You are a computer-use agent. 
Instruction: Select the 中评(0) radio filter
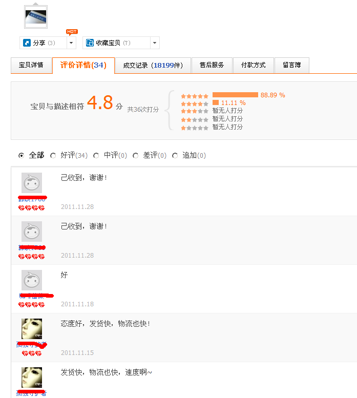click(96, 156)
